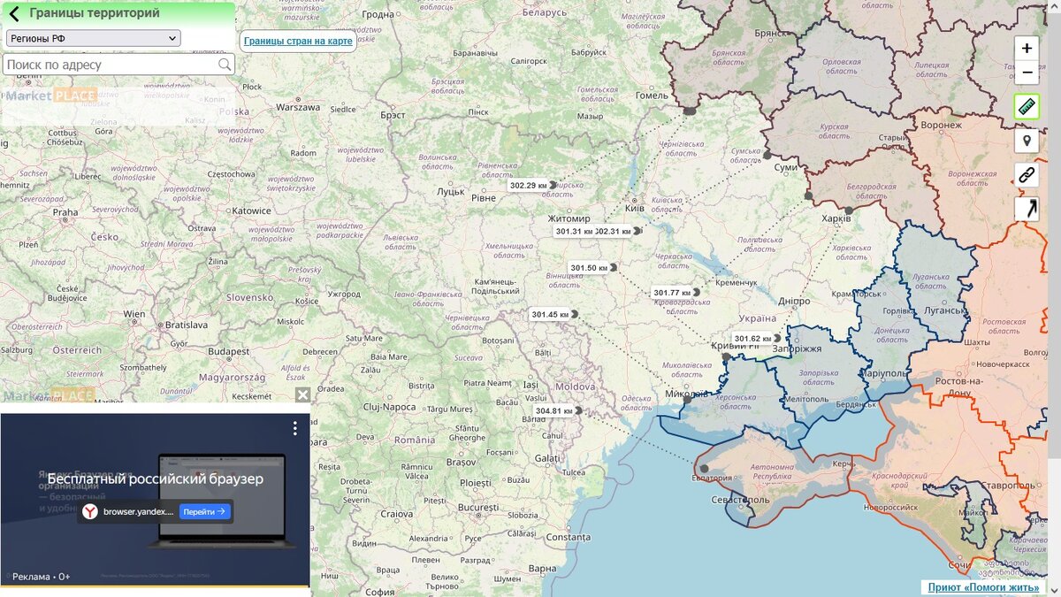Zoom in with the plus button
The image size is (1061, 597).
pyautogui.click(x=1027, y=49)
